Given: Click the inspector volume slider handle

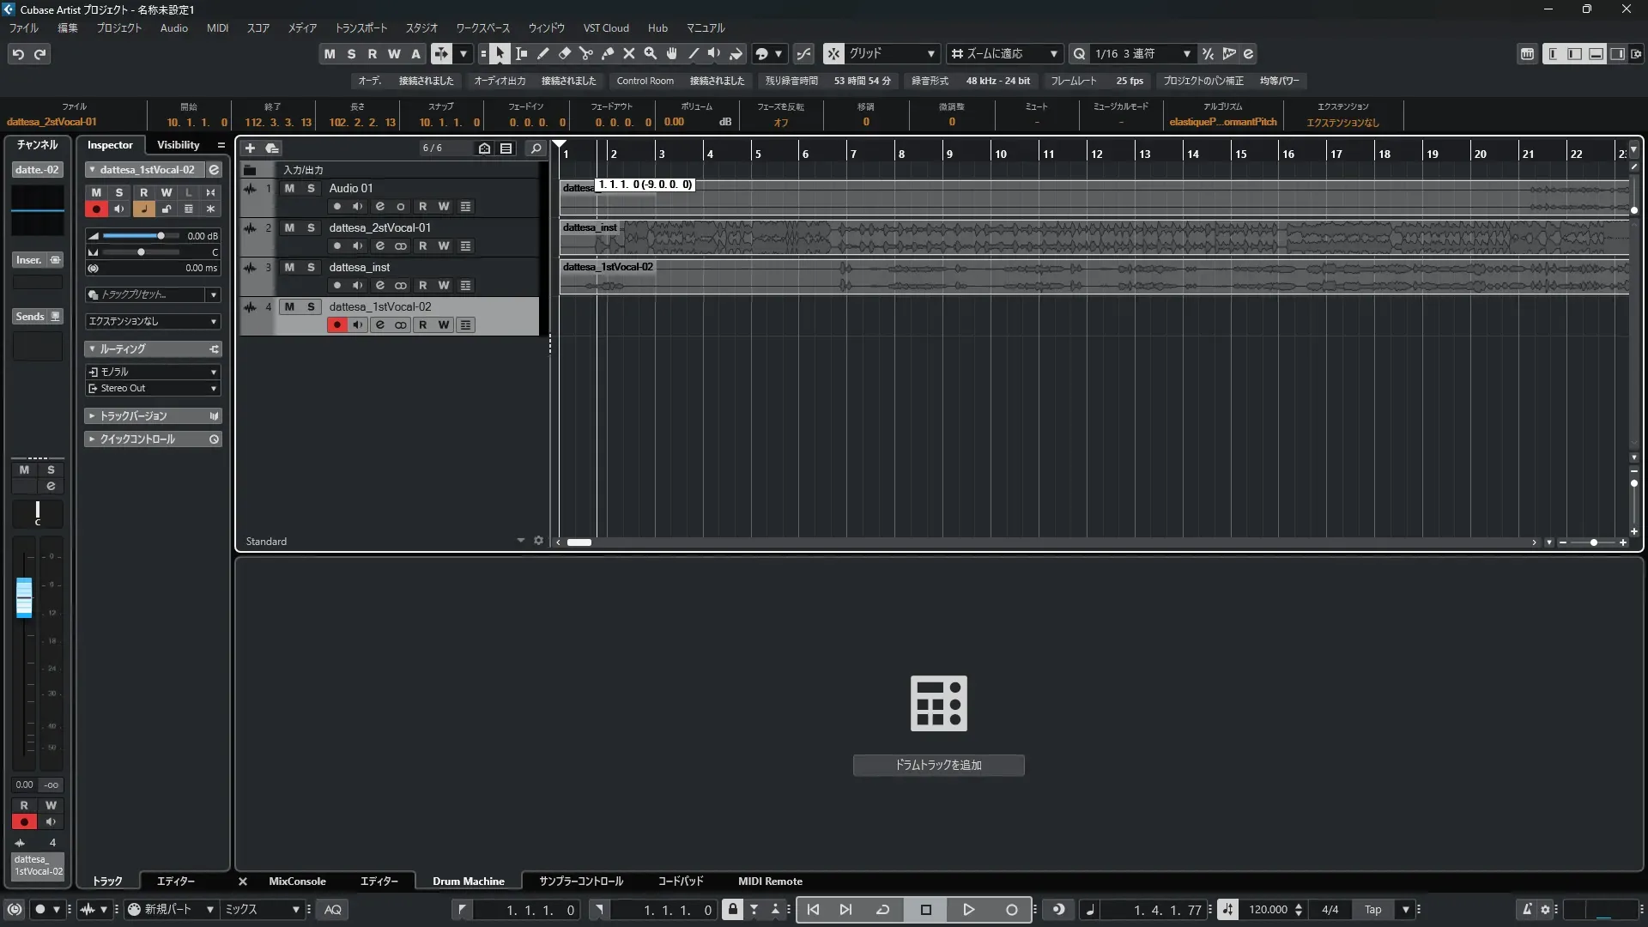Looking at the screenshot, I should coord(161,235).
